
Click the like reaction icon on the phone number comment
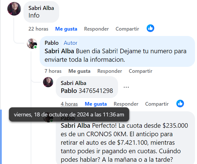(180, 103)
